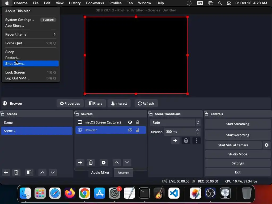Screen dimensions: 272x204
Task: Move scene up arrow in Scenes panel
Action: pyautogui.click(x=42, y=172)
